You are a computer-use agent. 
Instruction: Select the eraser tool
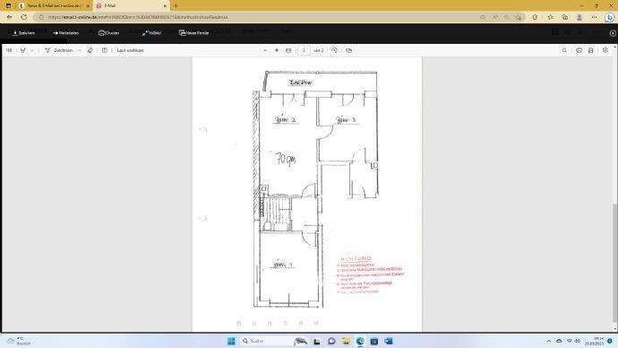click(90, 50)
